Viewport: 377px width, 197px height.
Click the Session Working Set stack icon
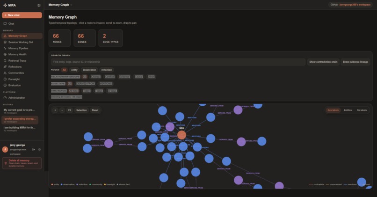click(x=5, y=42)
